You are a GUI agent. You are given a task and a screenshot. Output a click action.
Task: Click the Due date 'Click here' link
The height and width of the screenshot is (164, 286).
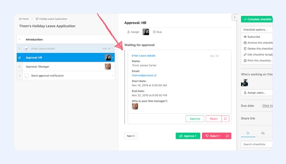coord(268,106)
